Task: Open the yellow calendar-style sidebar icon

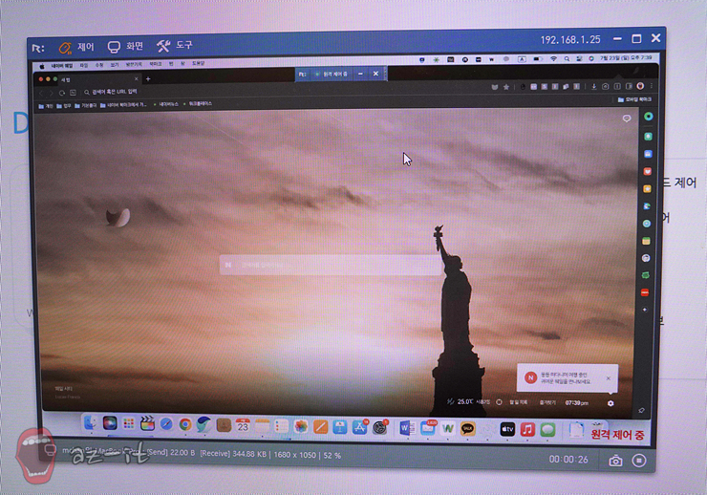Action: tap(646, 241)
